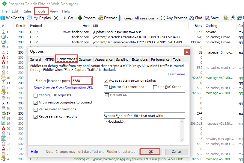The width and height of the screenshot is (244, 163).
Task: Open the Edit menu
Action: 15,11
